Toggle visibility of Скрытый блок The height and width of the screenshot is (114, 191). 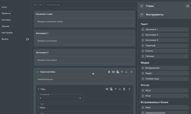coord(113,72)
